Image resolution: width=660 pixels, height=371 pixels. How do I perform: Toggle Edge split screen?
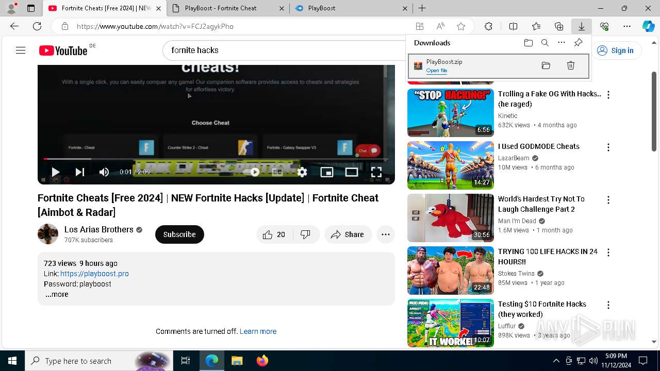click(x=513, y=26)
